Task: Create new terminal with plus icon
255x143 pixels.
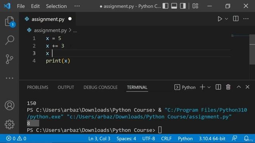Action: click(x=202, y=87)
